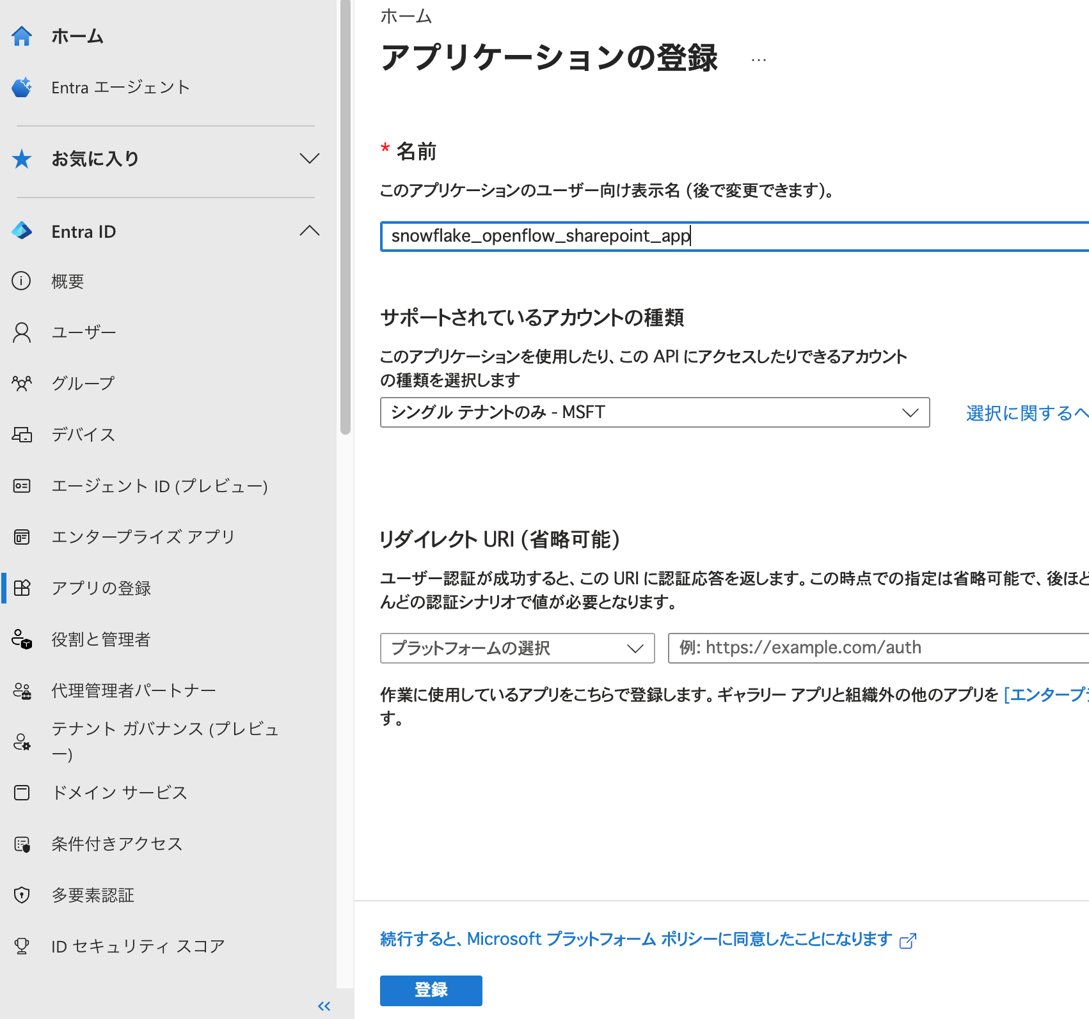
Task: Click the 登録 register button
Action: [431, 990]
